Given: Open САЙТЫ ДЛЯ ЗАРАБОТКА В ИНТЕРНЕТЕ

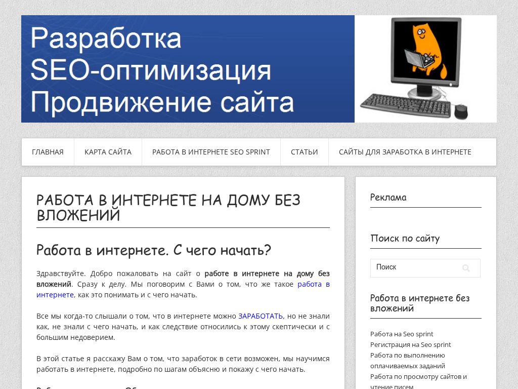Looking at the screenshot, I should click(405, 151).
